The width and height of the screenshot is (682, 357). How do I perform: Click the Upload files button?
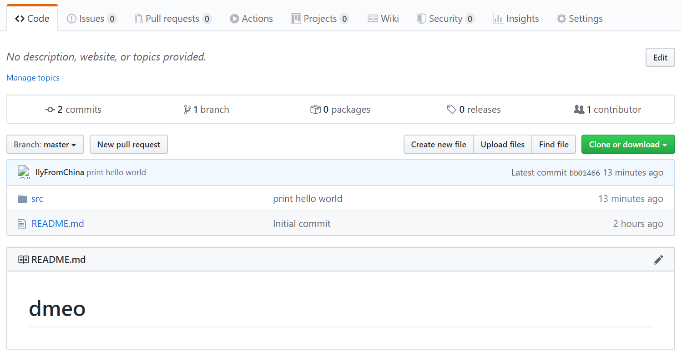[503, 145]
